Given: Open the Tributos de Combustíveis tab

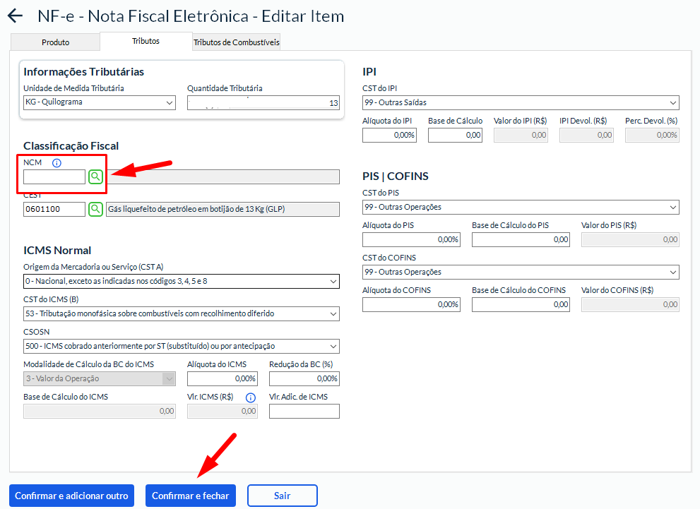Looking at the screenshot, I should [x=237, y=42].
